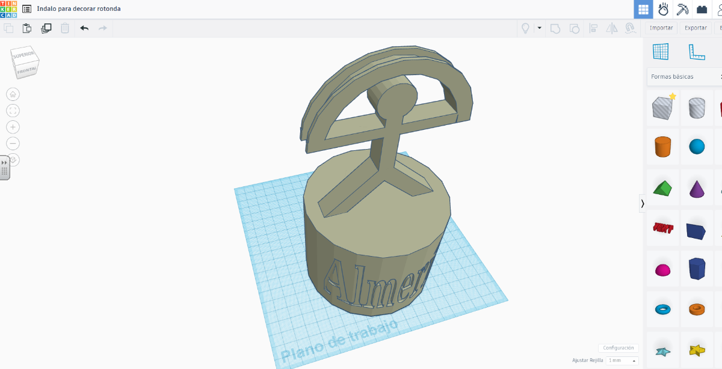722x369 pixels.
Task: Click the Exportar button
Action: pyautogui.click(x=696, y=27)
